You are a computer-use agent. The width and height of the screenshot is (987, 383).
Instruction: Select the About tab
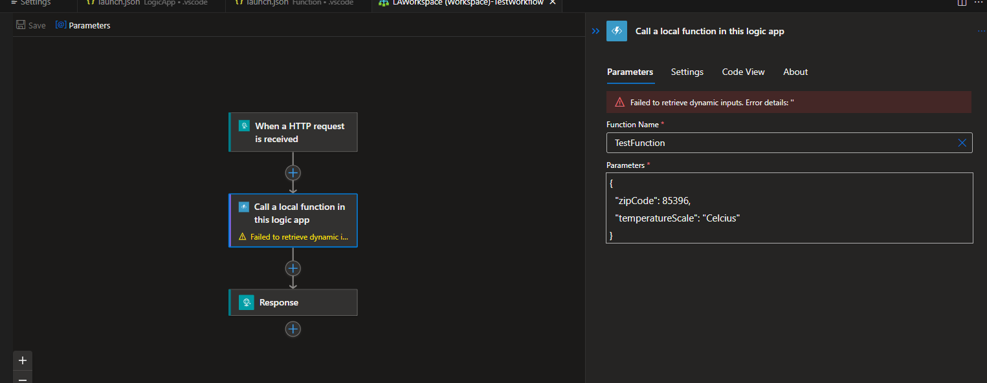pyautogui.click(x=795, y=72)
